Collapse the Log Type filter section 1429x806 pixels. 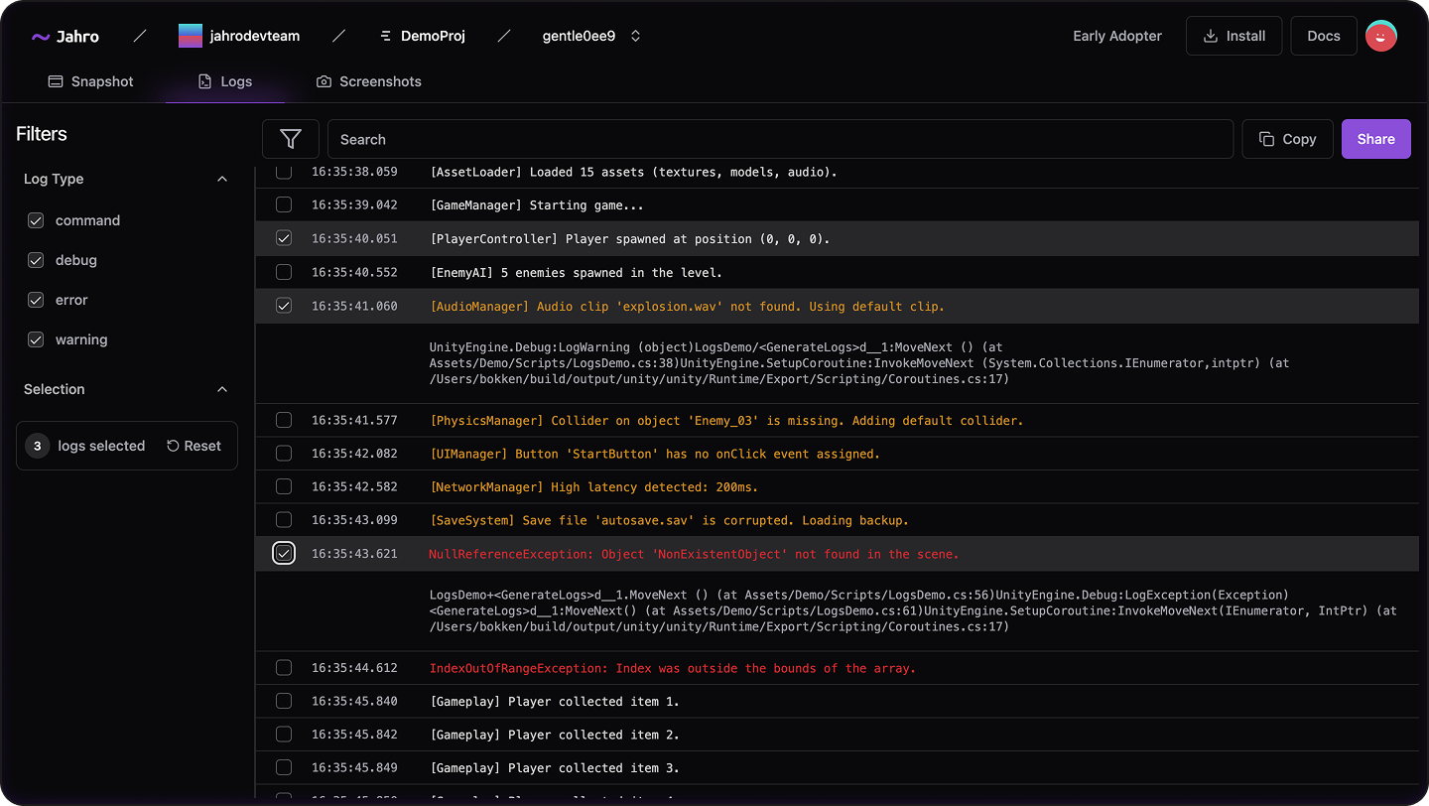click(x=222, y=179)
